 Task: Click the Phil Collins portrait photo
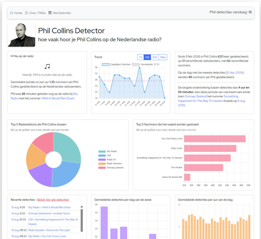(21, 35)
